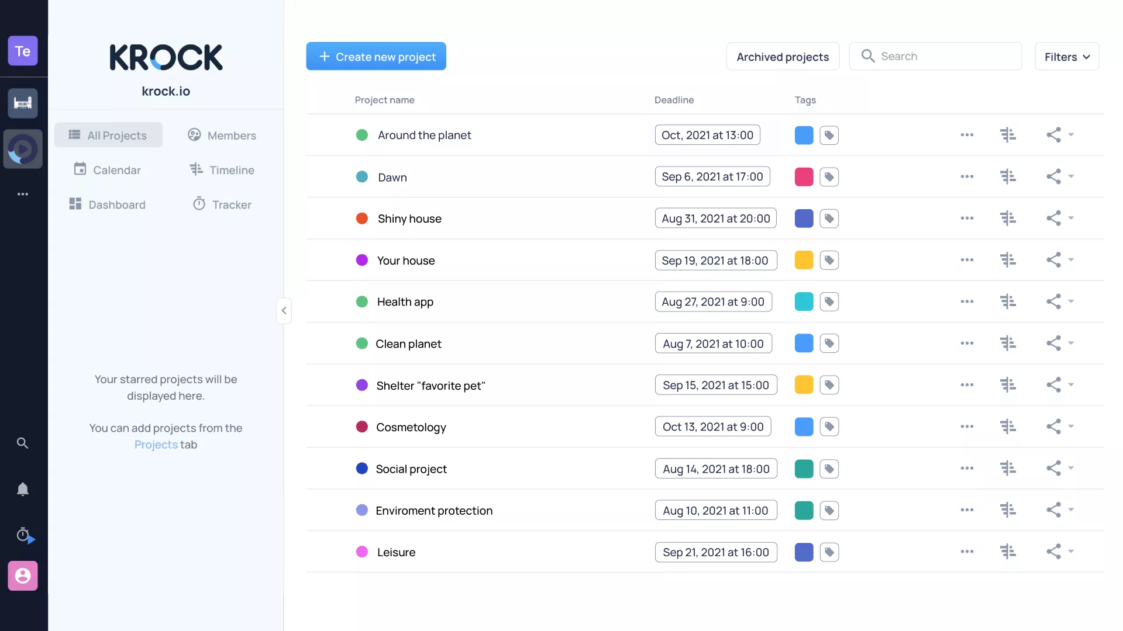Click the search magnifier icon in search box
Screen dimensions: 1123x631
868,56
